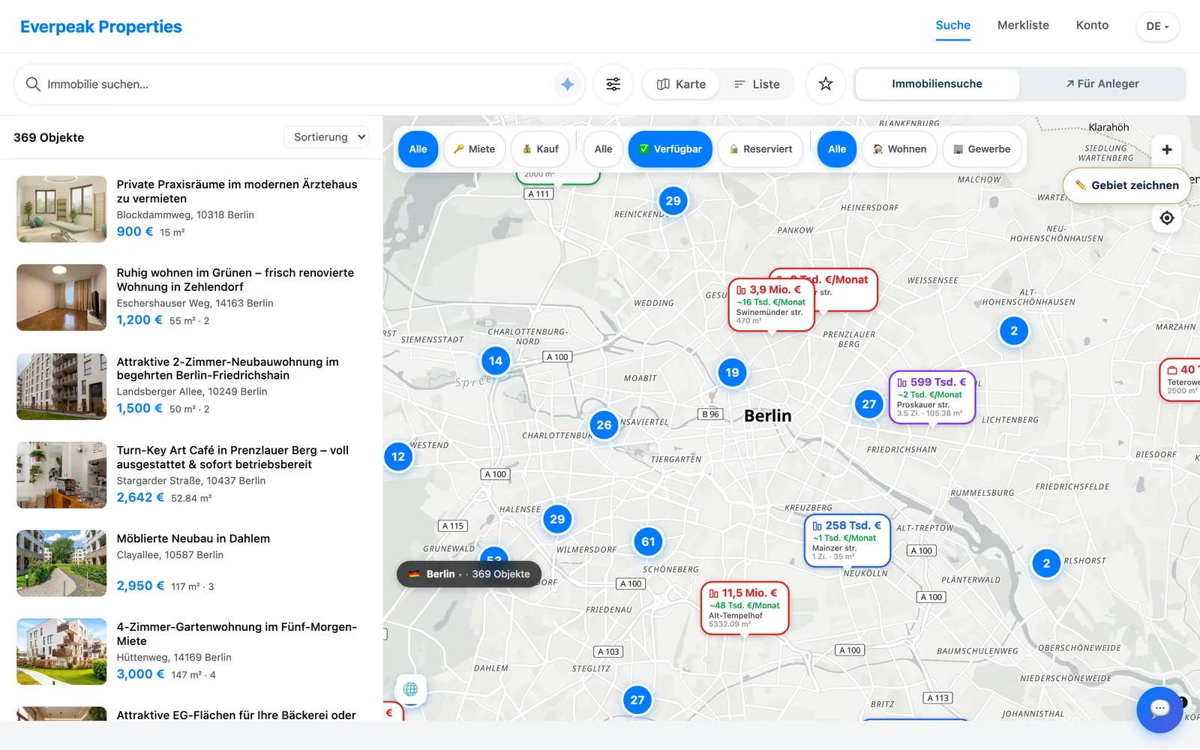Open the Für Anleger link
The width and height of the screenshot is (1200, 750).
coord(1102,84)
